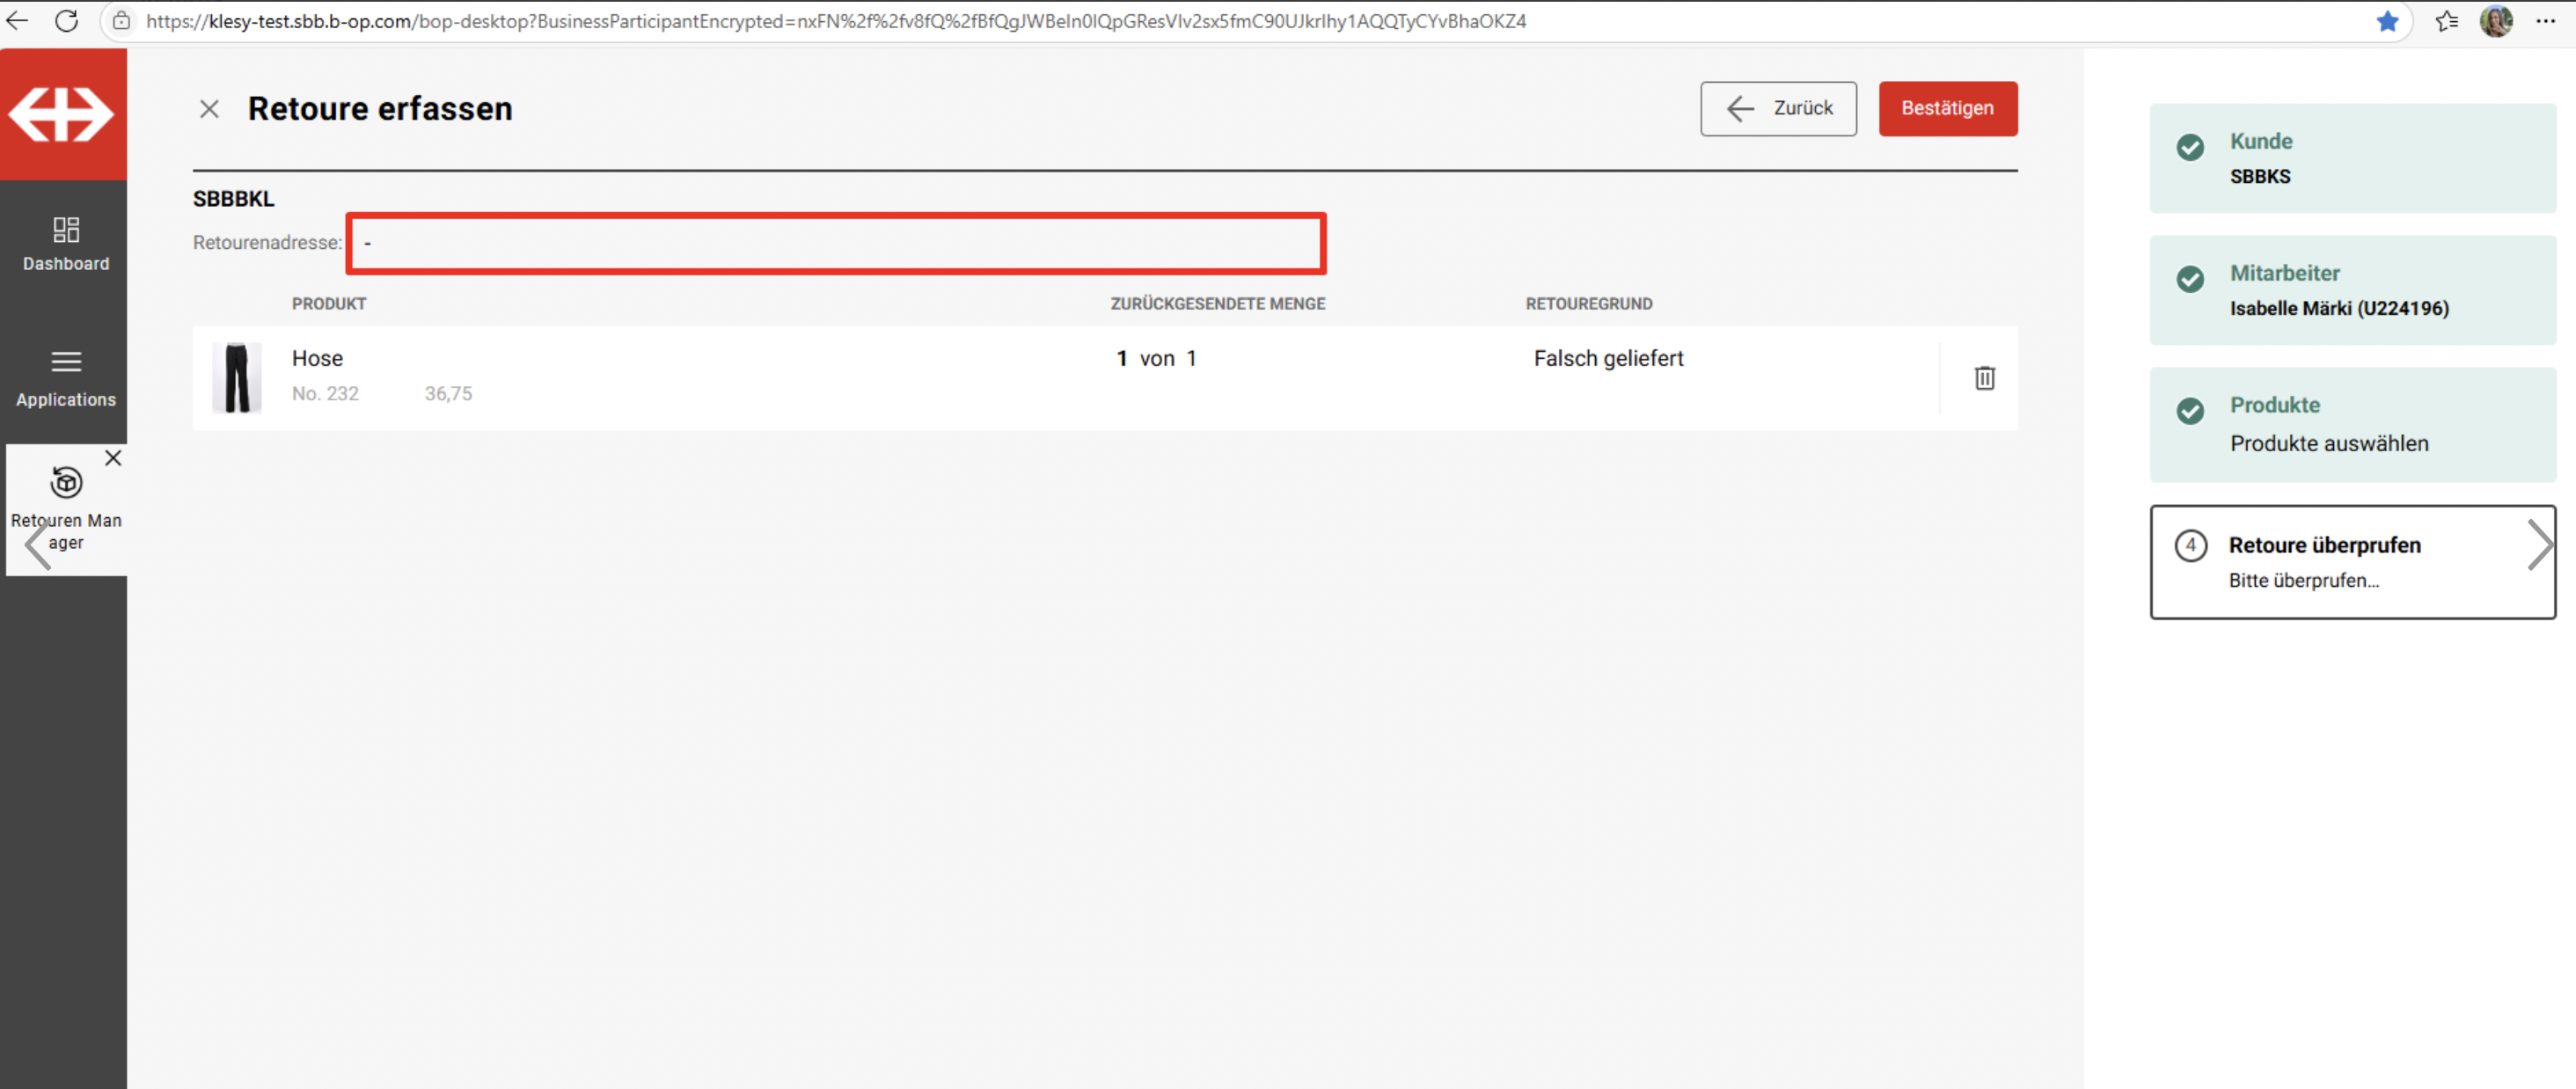Screen dimensions: 2576x1089
Task: Close the Retouren Manager sidebar tab
Action: pos(113,458)
